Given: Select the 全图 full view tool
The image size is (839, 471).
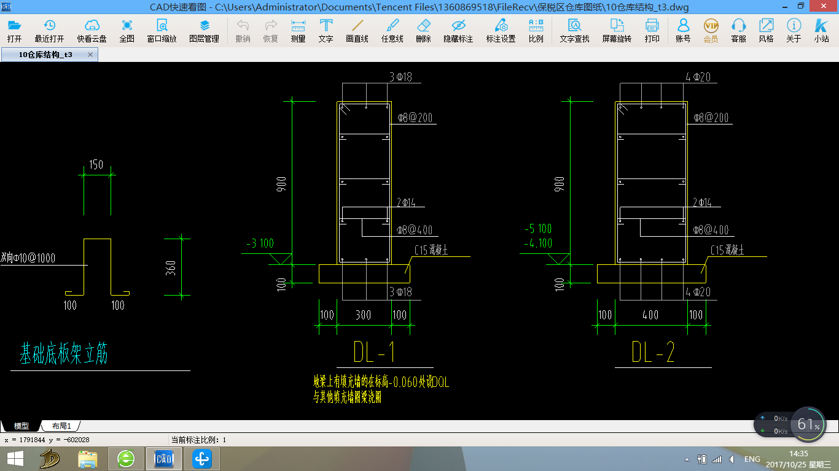Looking at the screenshot, I should [x=127, y=31].
